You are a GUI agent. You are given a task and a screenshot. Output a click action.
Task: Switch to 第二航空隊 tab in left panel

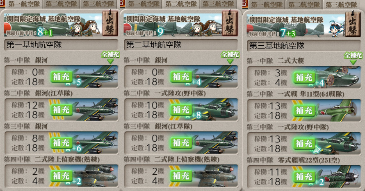[61, 4]
